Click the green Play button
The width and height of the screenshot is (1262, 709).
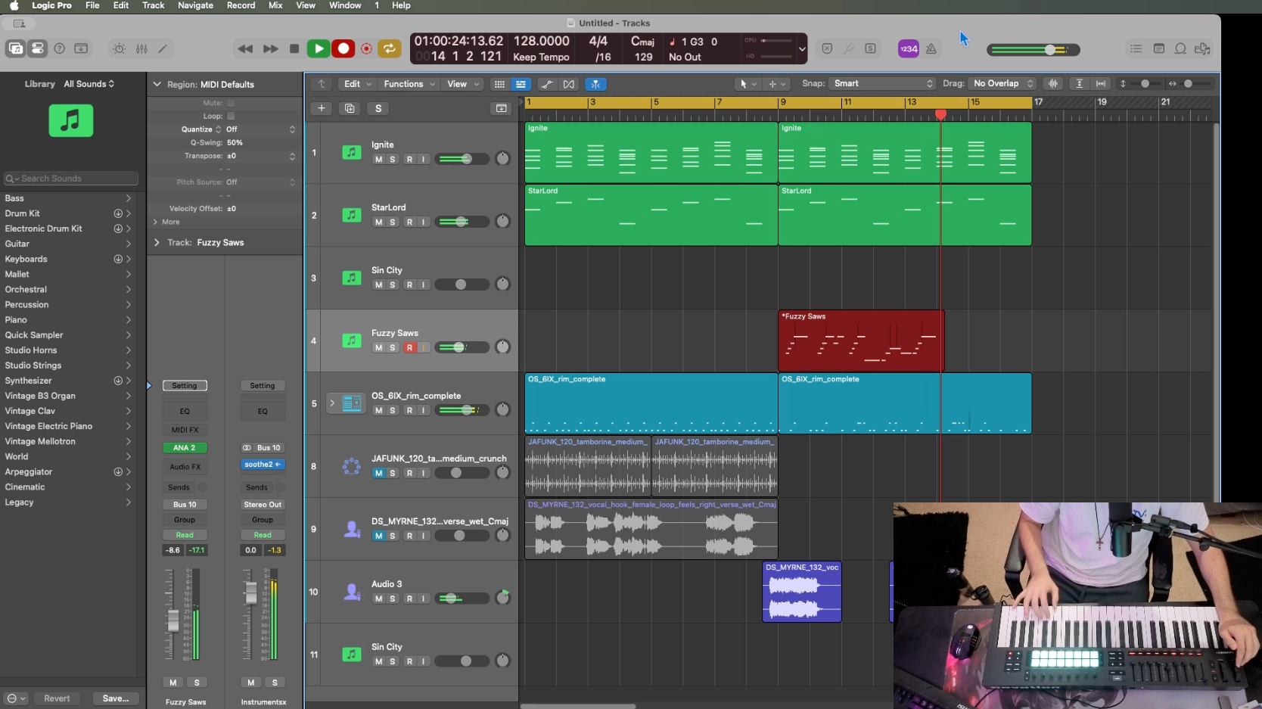(319, 48)
